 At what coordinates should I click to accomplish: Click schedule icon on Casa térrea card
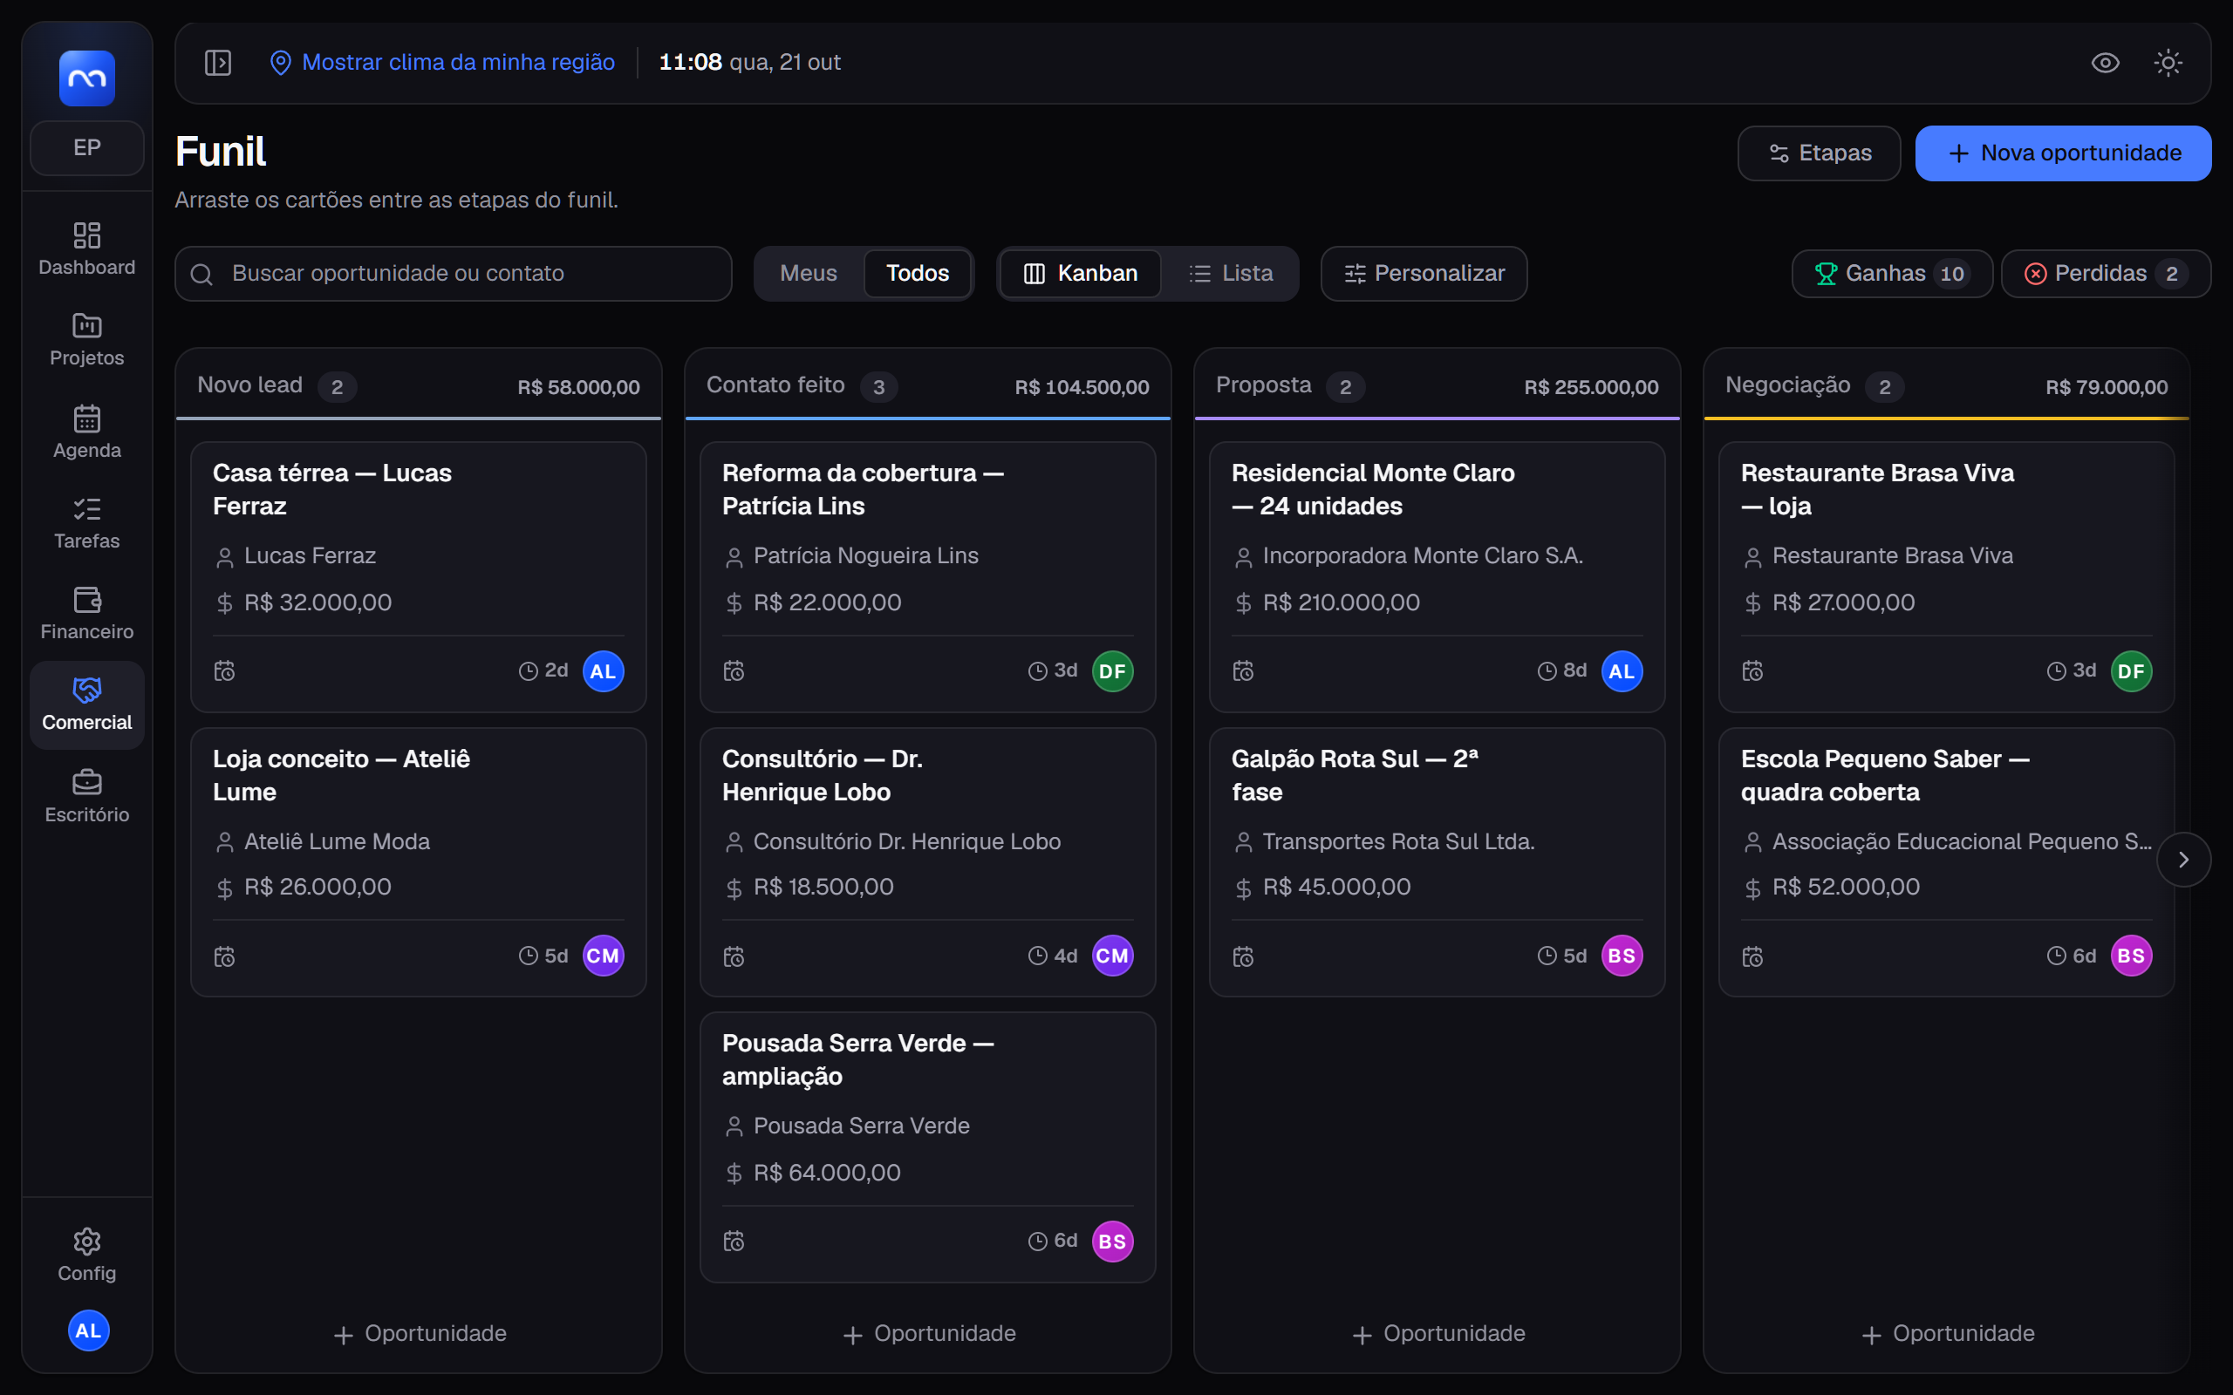coord(224,670)
